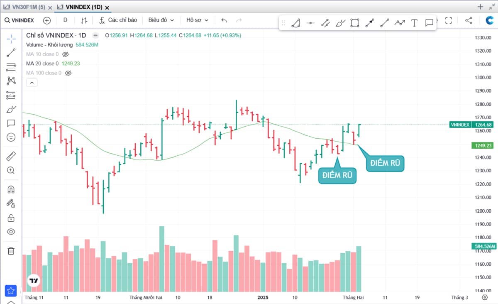
Task: Click the share chart icon
Action: coord(469,20)
